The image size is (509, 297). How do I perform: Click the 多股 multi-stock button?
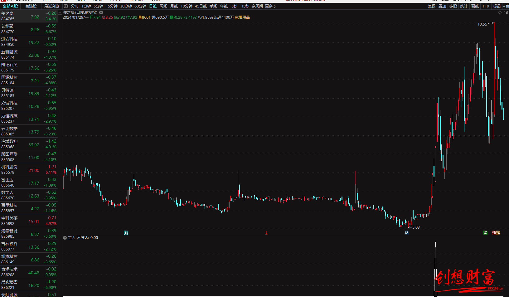coord(453,6)
